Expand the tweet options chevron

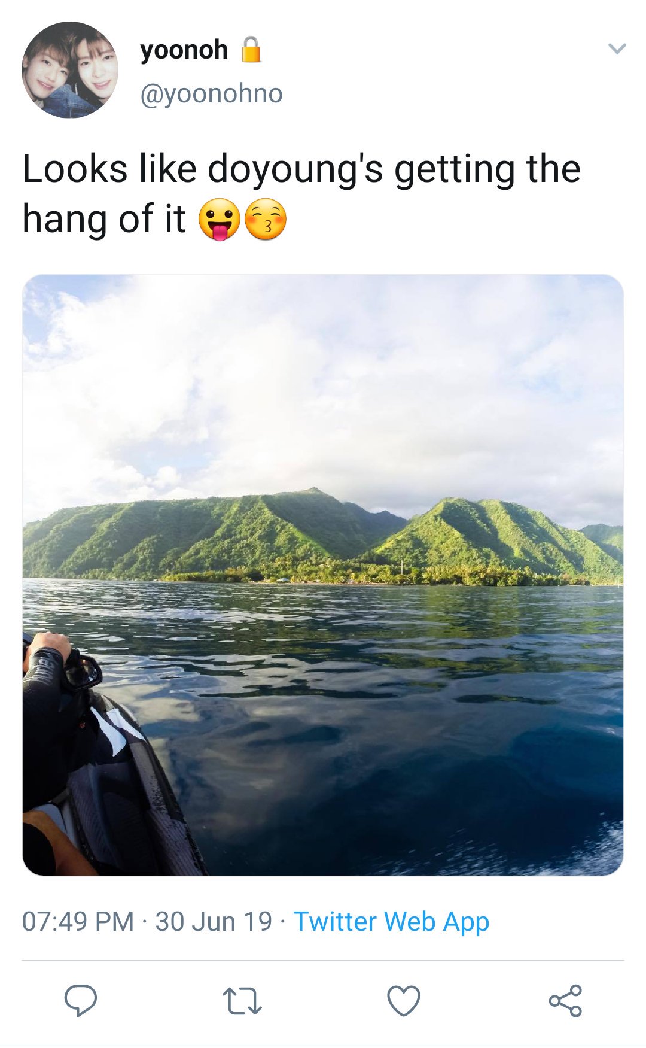pos(617,48)
